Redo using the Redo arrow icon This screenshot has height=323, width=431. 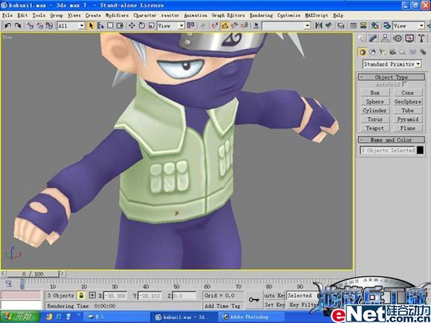click(18, 26)
